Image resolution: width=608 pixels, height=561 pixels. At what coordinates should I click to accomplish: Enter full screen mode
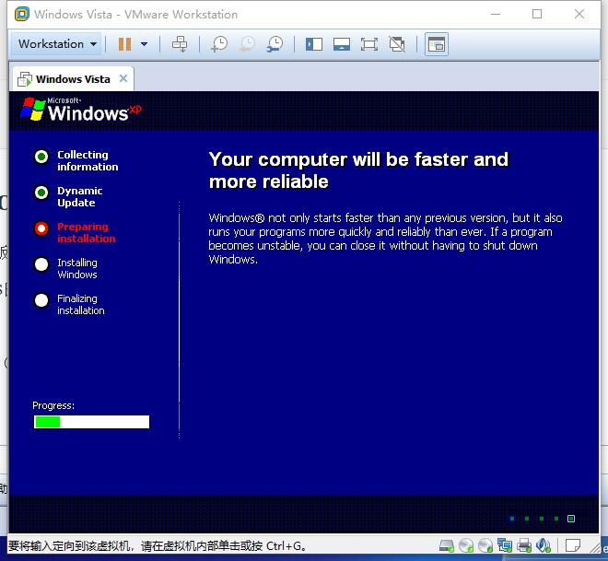(369, 44)
